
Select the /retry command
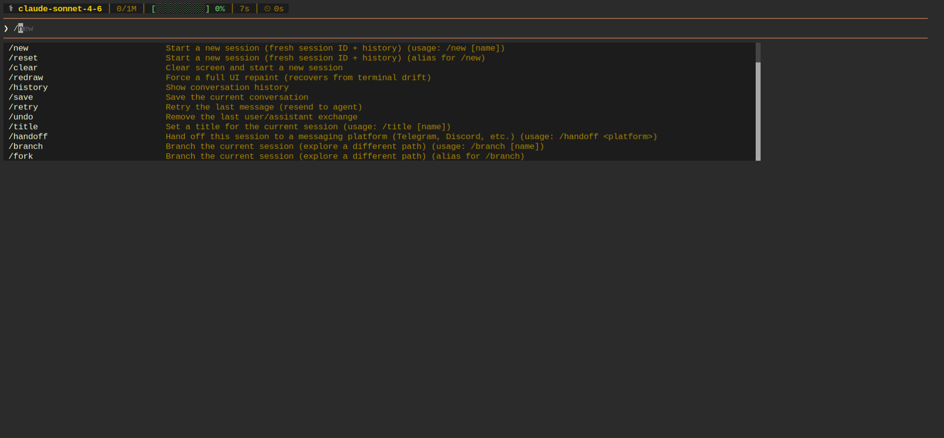tap(23, 107)
